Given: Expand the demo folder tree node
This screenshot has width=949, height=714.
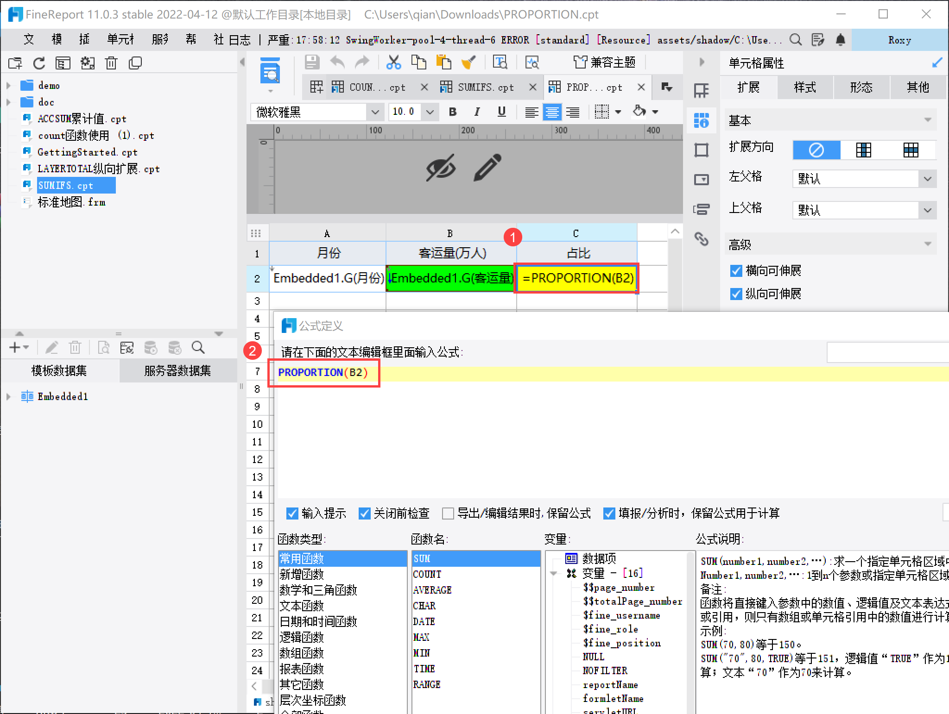Looking at the screenshot, I should [x=9, y=86].
